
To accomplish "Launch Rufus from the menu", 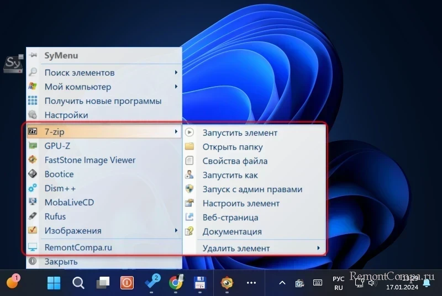I will (x=55, y=216).
